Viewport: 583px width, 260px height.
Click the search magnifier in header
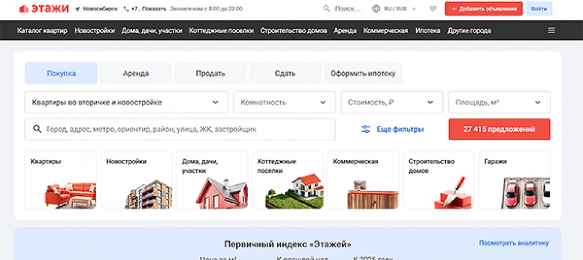(x=327, y=9)
